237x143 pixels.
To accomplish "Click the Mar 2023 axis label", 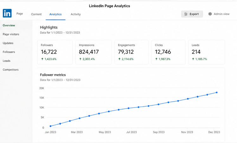I will (x=77, y=132).
